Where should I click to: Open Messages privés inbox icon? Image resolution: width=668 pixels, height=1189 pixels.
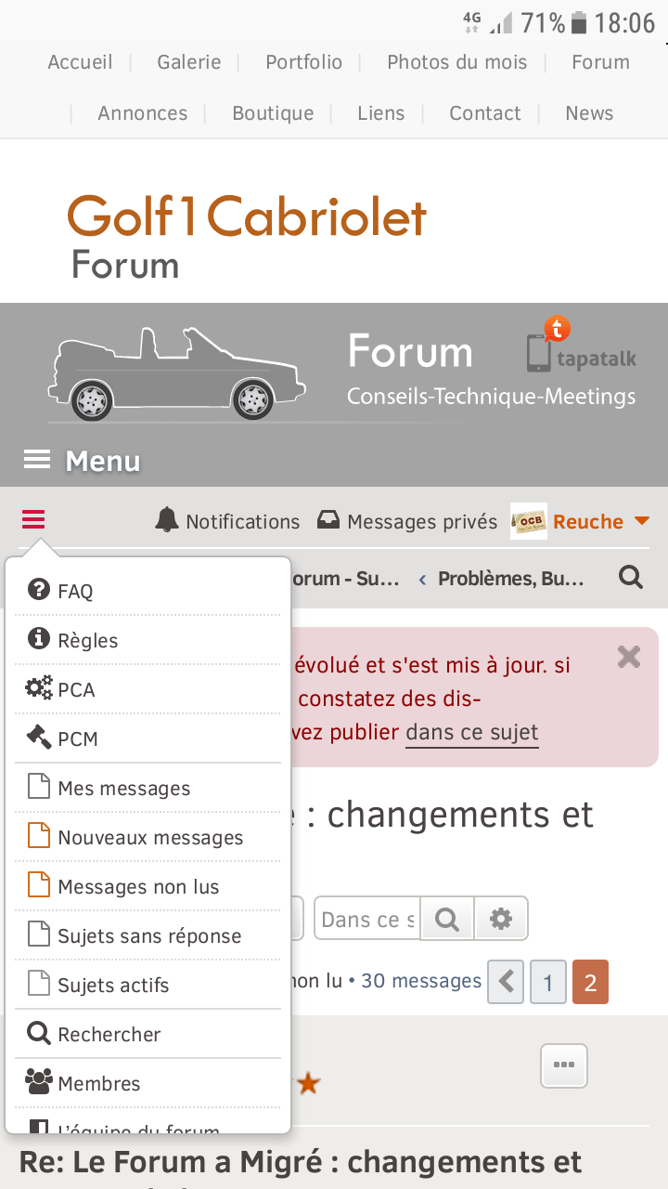(328, 520)
